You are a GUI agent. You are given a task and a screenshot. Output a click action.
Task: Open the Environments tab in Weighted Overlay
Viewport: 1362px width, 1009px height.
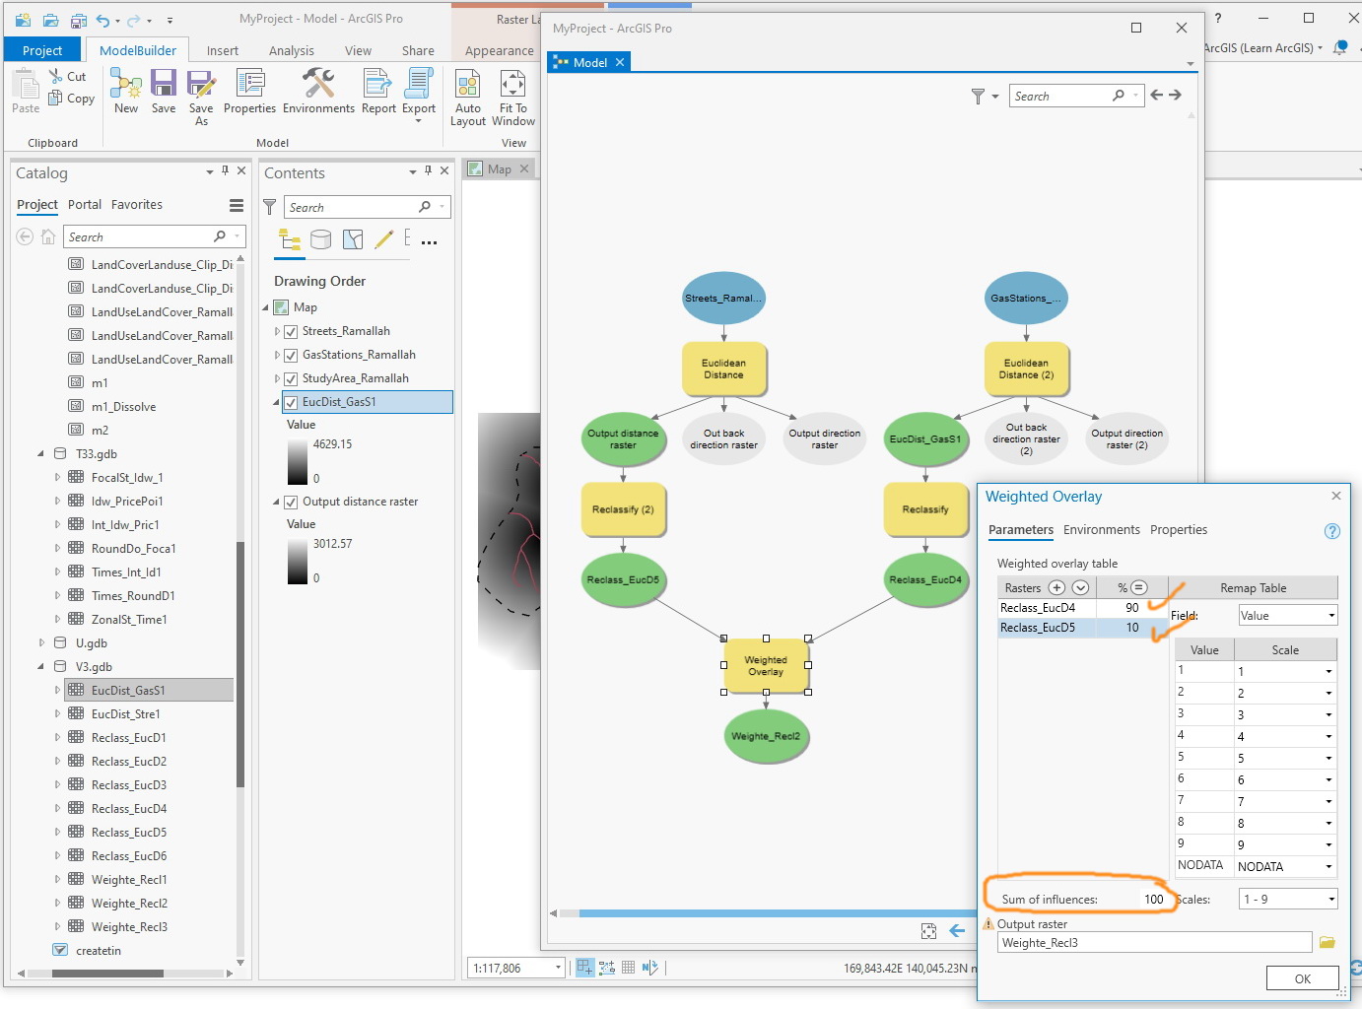tap(1102, 530)
